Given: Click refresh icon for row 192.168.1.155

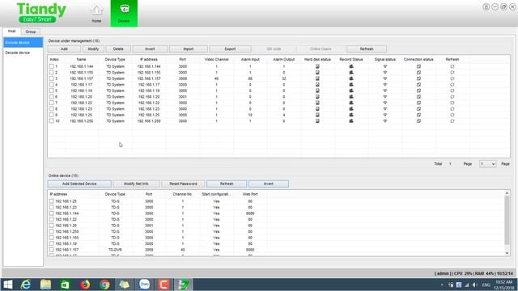Looking at the screenshot, I should coord(452,73).
